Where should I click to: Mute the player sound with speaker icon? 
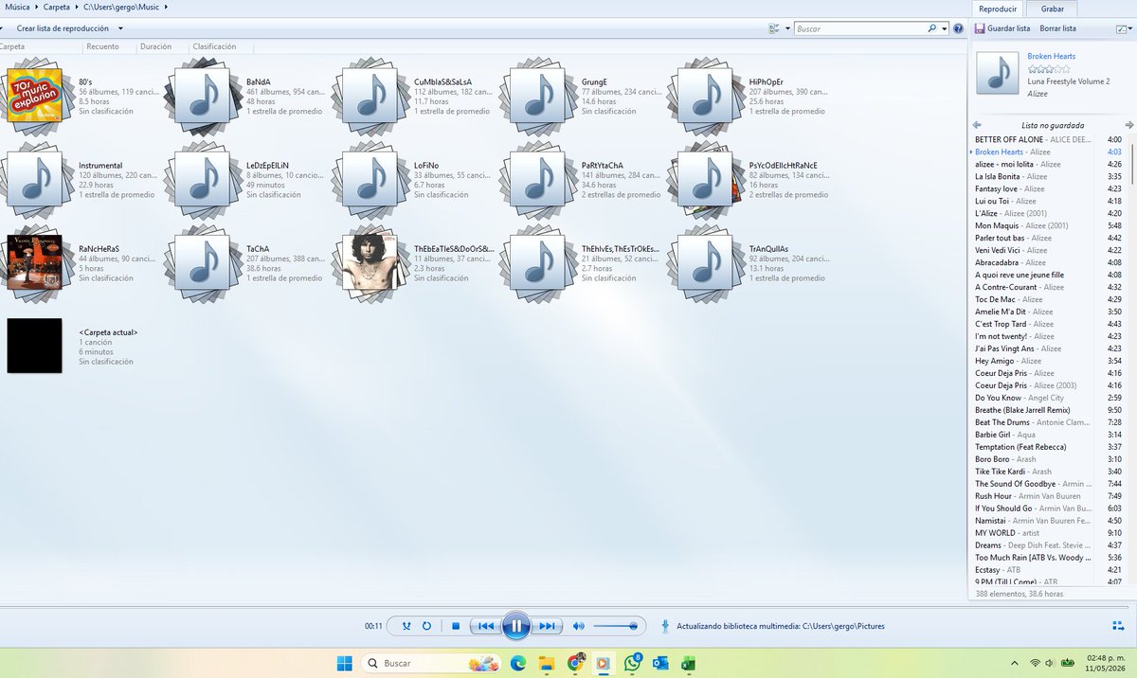coord(578,626)
